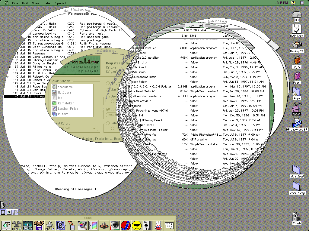Launch the BBEdit B diamond icon in dock
This screenshot has width=309, height=231.
60,225
